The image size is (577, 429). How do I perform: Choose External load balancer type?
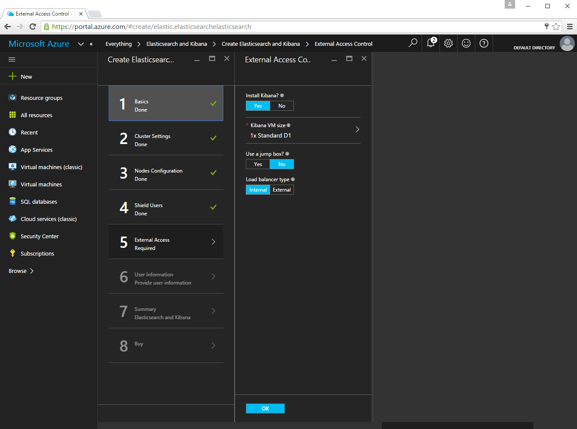point(282,190)
